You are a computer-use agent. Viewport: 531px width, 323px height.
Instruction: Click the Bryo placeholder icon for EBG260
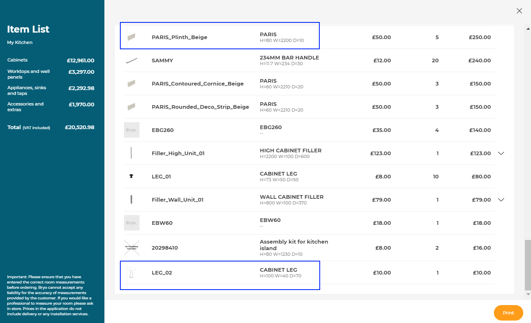(131, 130)
